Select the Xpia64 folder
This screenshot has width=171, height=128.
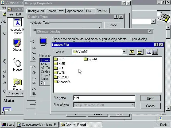tap(91, 59)
